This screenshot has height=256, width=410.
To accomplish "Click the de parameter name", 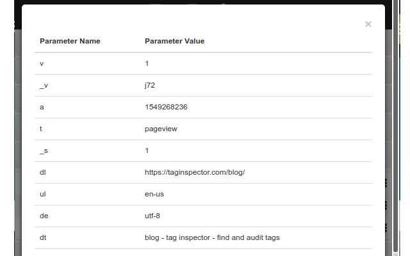I will pos(44,216).
